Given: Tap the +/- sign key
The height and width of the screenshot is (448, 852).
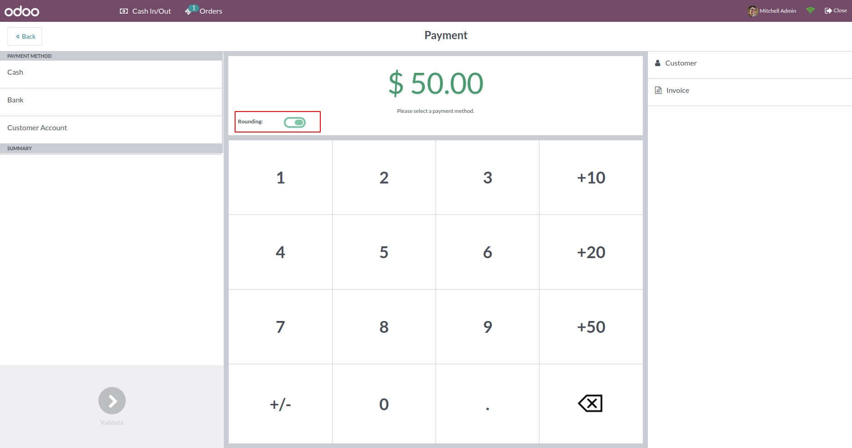Looking at the screenshot, I should pyautogui.click(x=280, y=404).
